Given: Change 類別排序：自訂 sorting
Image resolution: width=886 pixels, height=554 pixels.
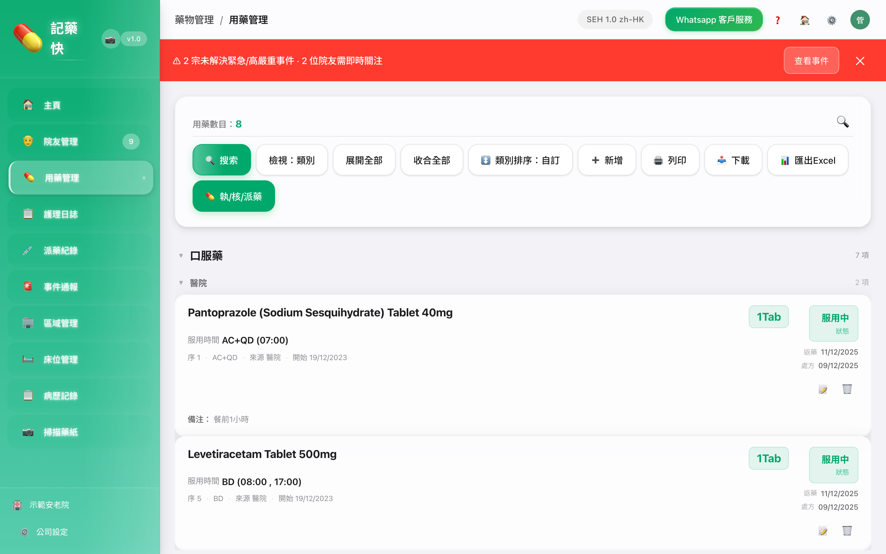Looking at the screenshot, I should (x=520, y=160).
